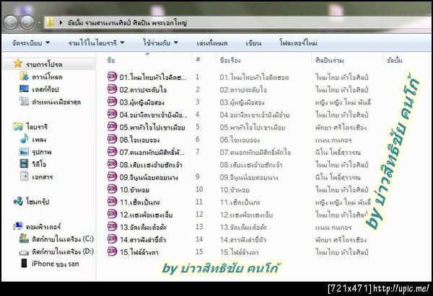The height and width of the screenshot is (296, 433).
Task: Click the ตำแหน่งเมื่อล่าสุด icon in sidebar
Action: 24,102
